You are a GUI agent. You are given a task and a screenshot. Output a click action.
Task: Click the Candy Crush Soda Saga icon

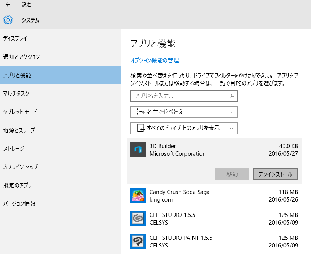pyautogui.click(x=138, y=195)
